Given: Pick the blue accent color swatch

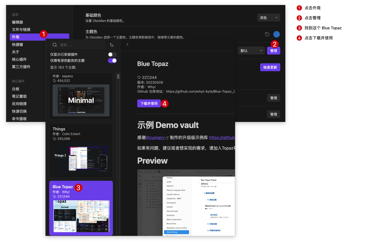Looking at the screenshot, I should click(276, 34).
